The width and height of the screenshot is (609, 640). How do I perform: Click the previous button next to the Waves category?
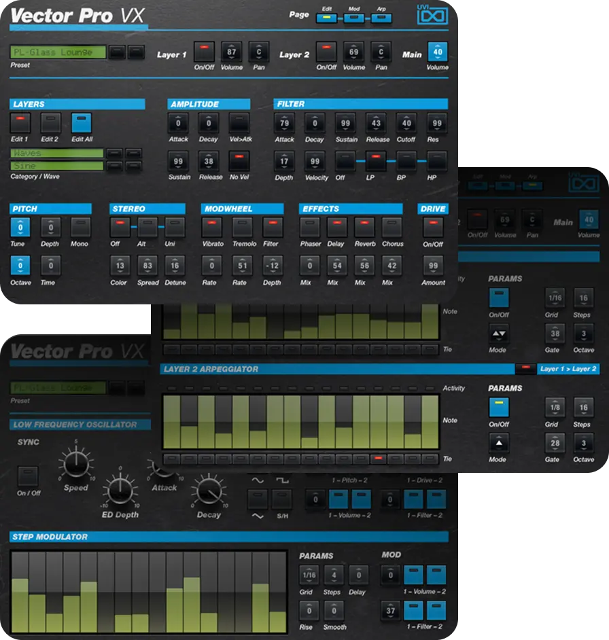(x=114, y=154)
